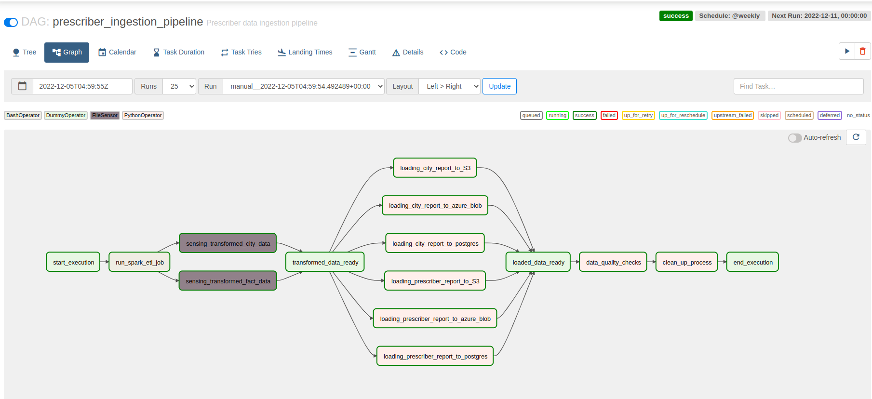872x399 pixels.
Task: Select the loaded_data_ready node
Action: coord(538,262)
